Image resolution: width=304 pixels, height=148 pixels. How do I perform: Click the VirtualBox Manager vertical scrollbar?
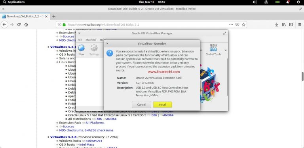coord(228,77)
